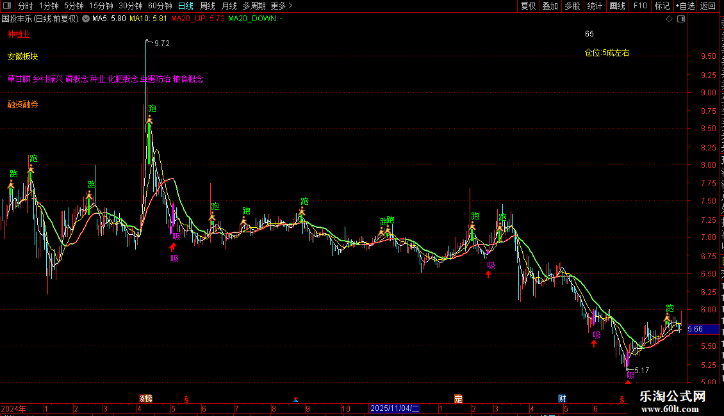Select the 1分钟 period

coord(49,6)
